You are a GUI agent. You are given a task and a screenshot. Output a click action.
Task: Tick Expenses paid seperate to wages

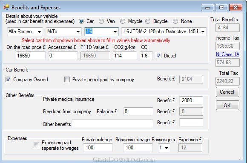[x=36, y=145]
